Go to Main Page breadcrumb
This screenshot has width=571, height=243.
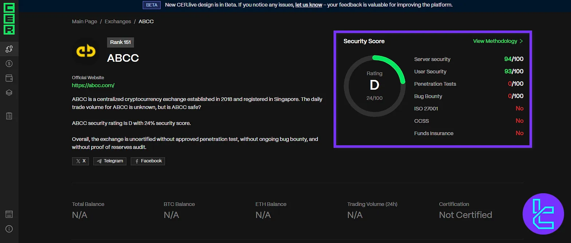pos(84,21)
